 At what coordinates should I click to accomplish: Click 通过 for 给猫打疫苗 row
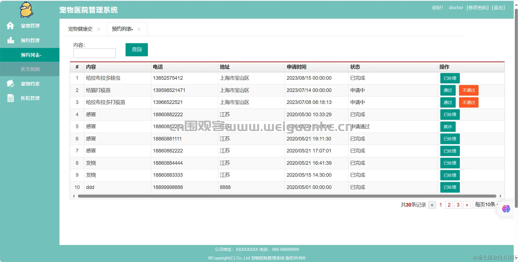448,90
